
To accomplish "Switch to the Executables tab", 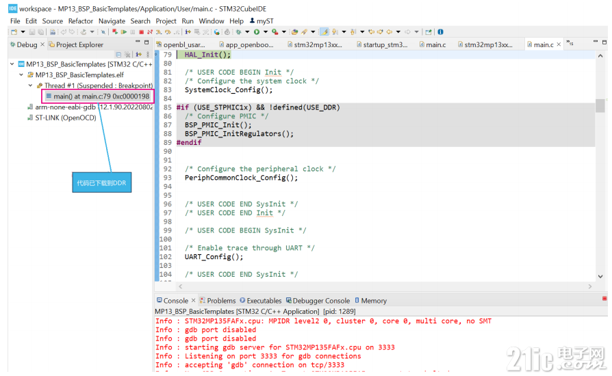I will (261, 301).
